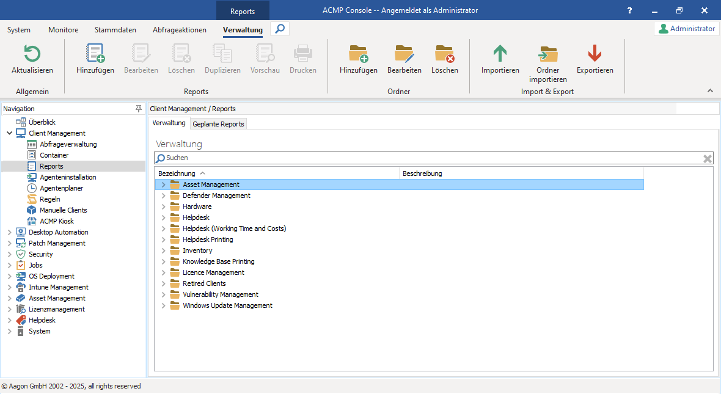
Task: Open the Stammdaten menu
Action: (x=115, y=29)
